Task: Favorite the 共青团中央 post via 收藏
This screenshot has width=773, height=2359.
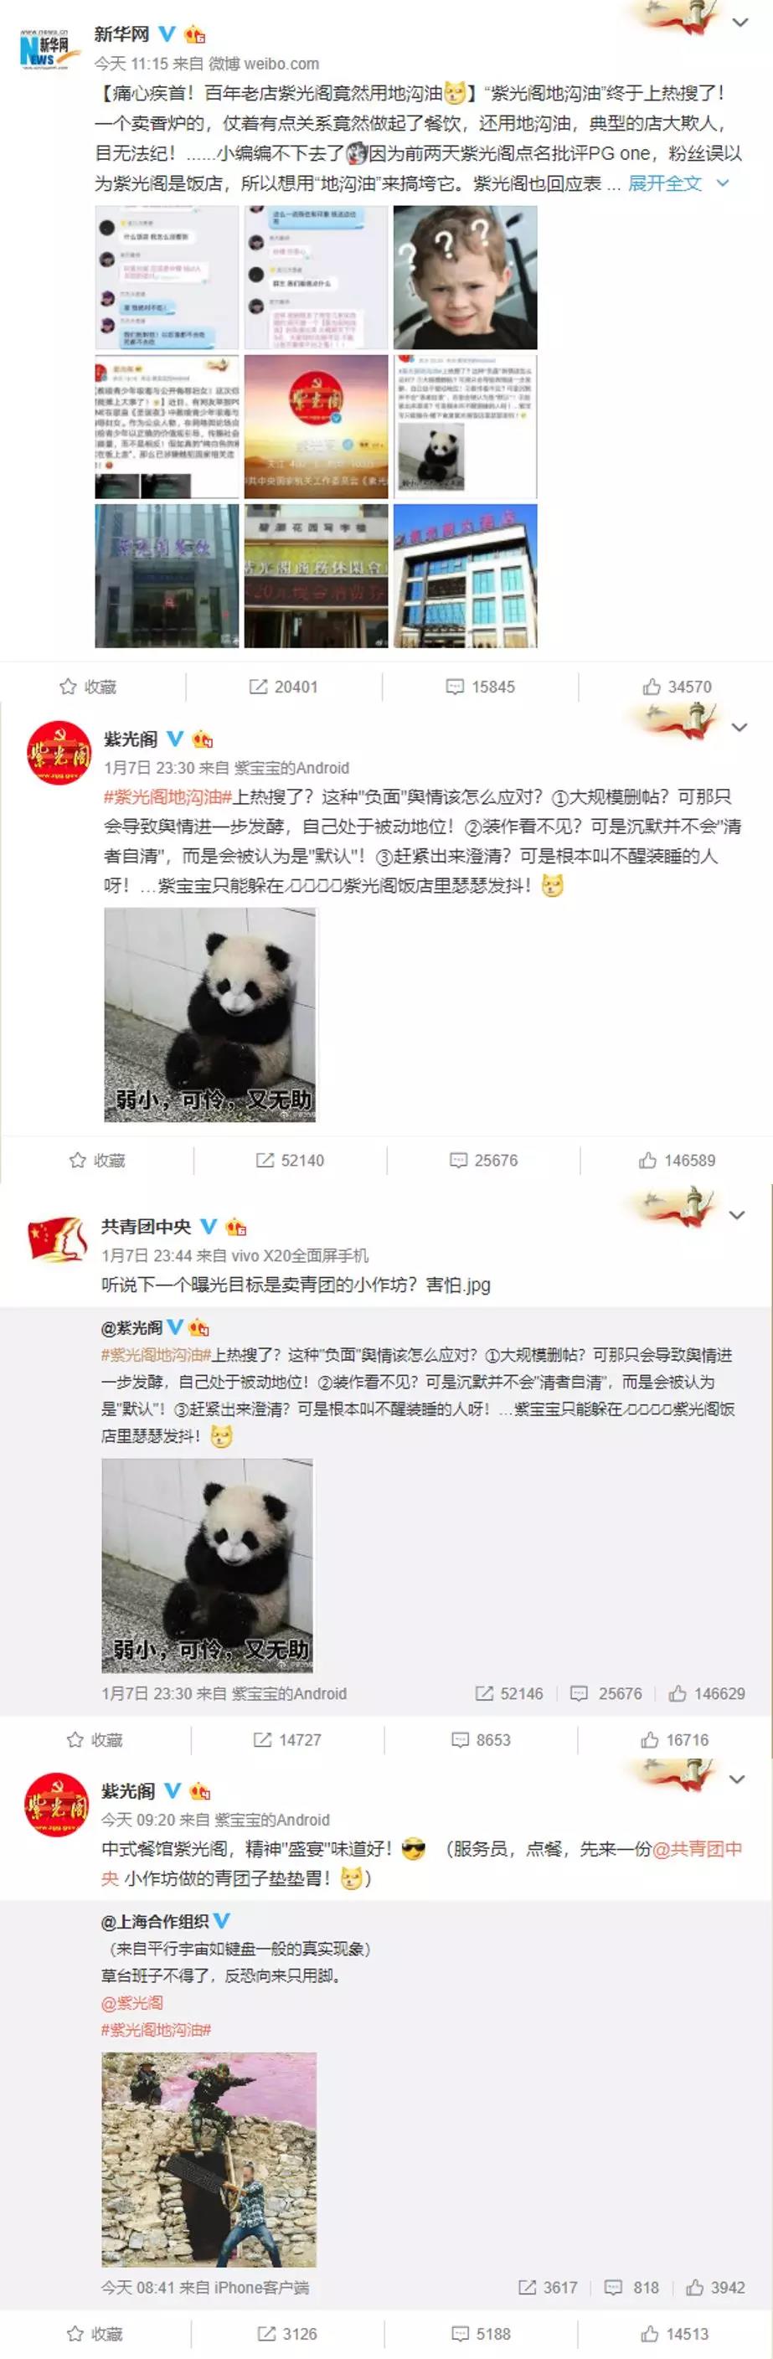Action: click(95, 1740)
